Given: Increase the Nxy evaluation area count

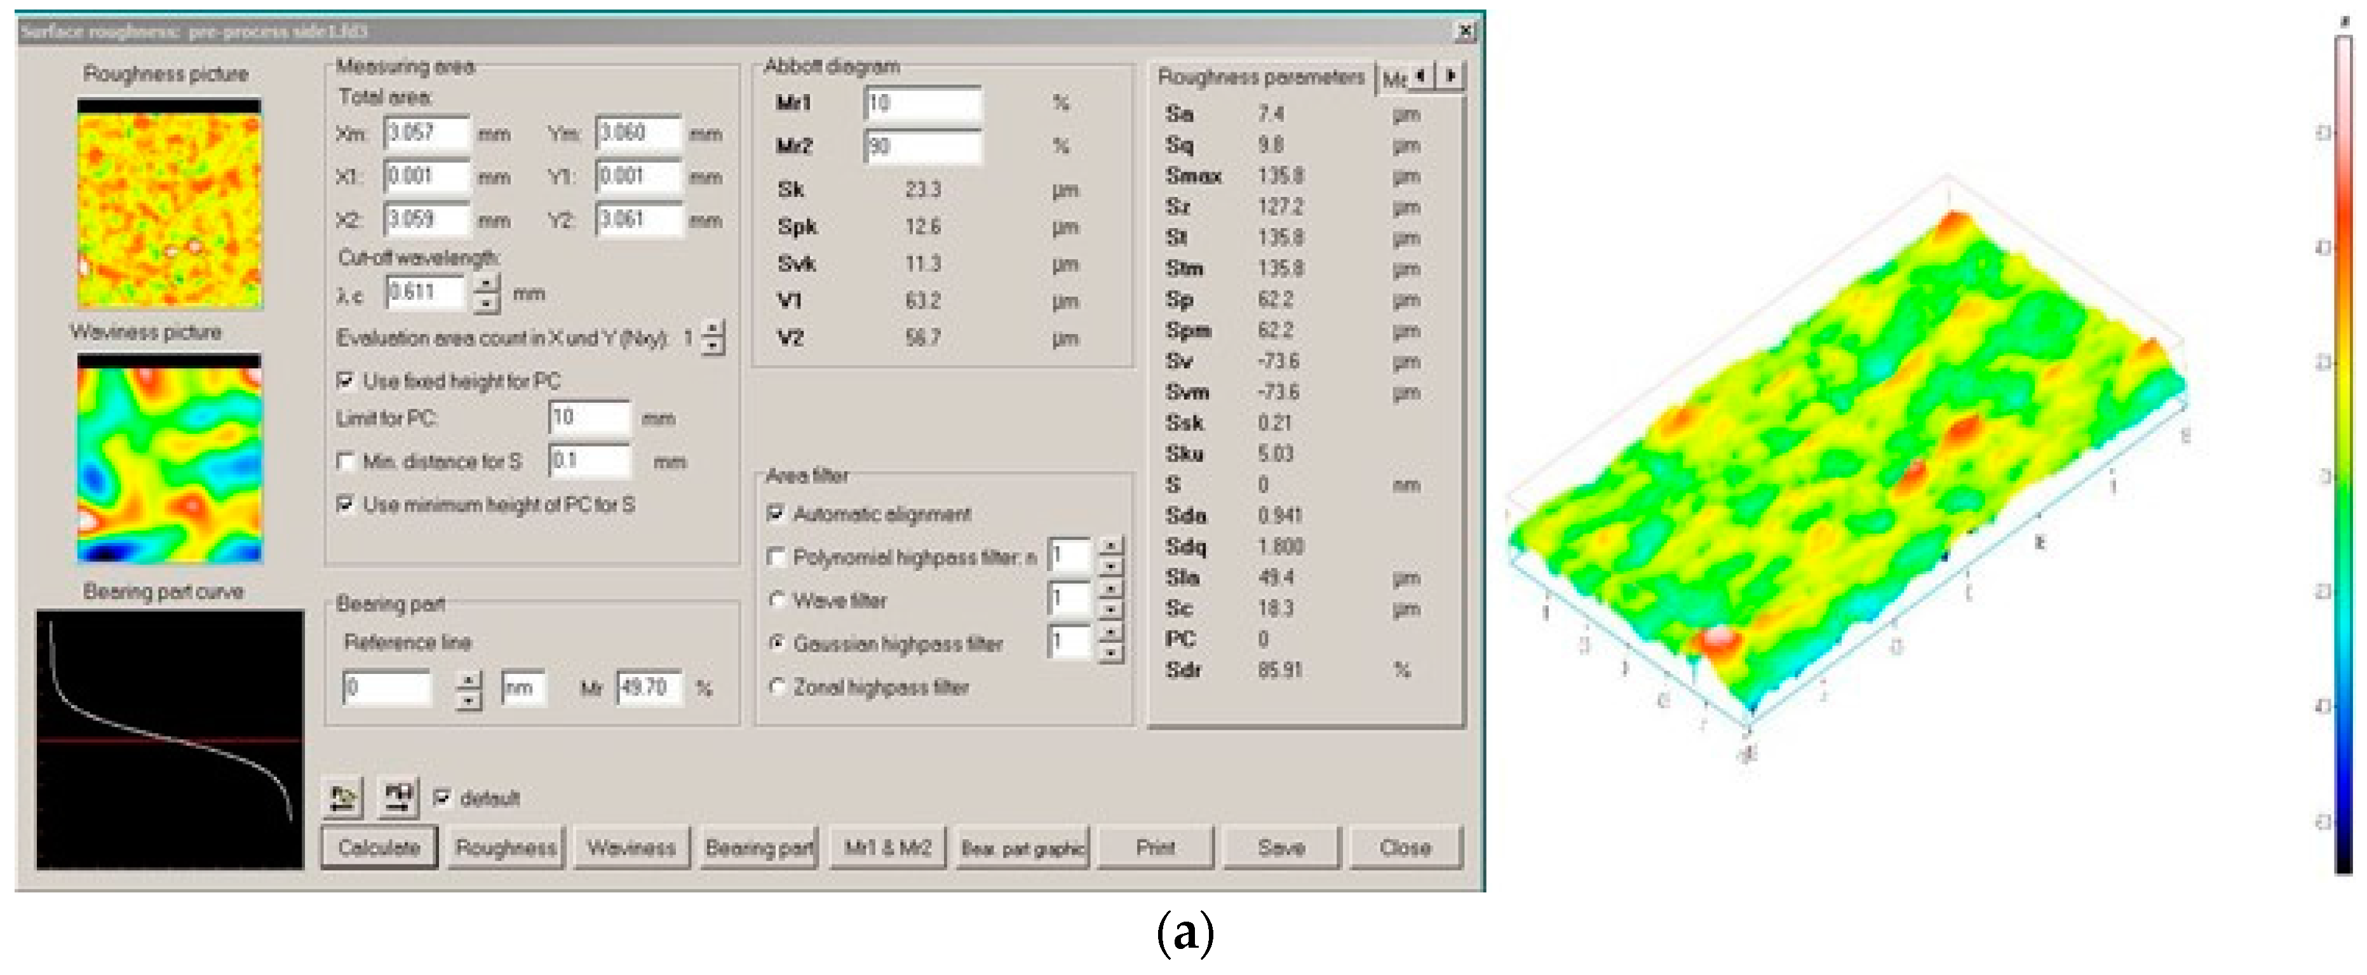Looking at the screenshot, I should click(713, 329).
